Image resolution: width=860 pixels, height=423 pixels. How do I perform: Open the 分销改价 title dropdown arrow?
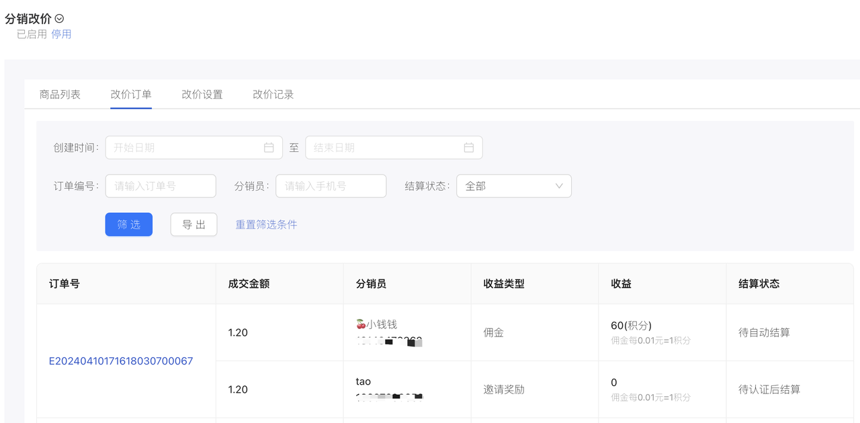tap(59, 19)
